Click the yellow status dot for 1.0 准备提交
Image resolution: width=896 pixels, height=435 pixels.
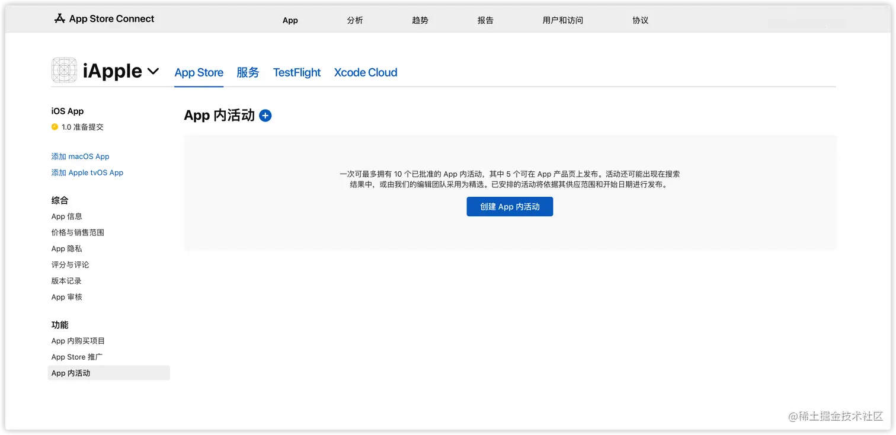(55, 127)
